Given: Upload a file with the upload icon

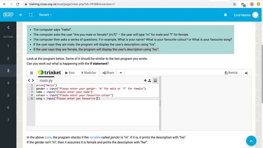Looking at the screenshot, I should coord(150,81).
